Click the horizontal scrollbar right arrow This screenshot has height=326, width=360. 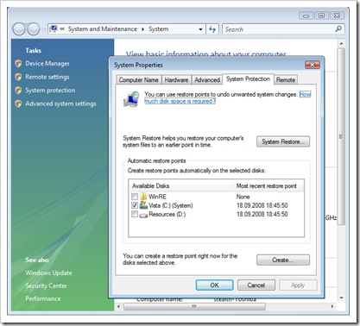pyautogui.click(x=332, y=306)
